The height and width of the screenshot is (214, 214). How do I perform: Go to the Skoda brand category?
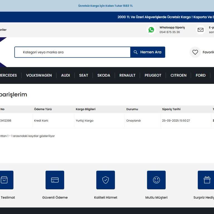104,75
